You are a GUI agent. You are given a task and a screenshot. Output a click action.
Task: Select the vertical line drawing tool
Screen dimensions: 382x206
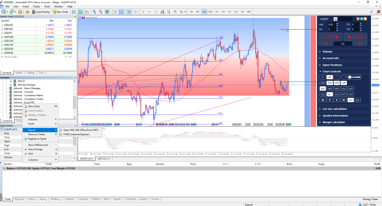click(x=143, y=12)
